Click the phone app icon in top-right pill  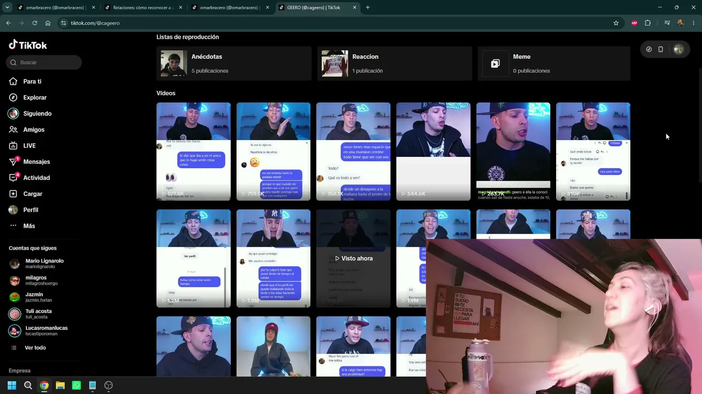pyautogui.click(x=661, y=49)
